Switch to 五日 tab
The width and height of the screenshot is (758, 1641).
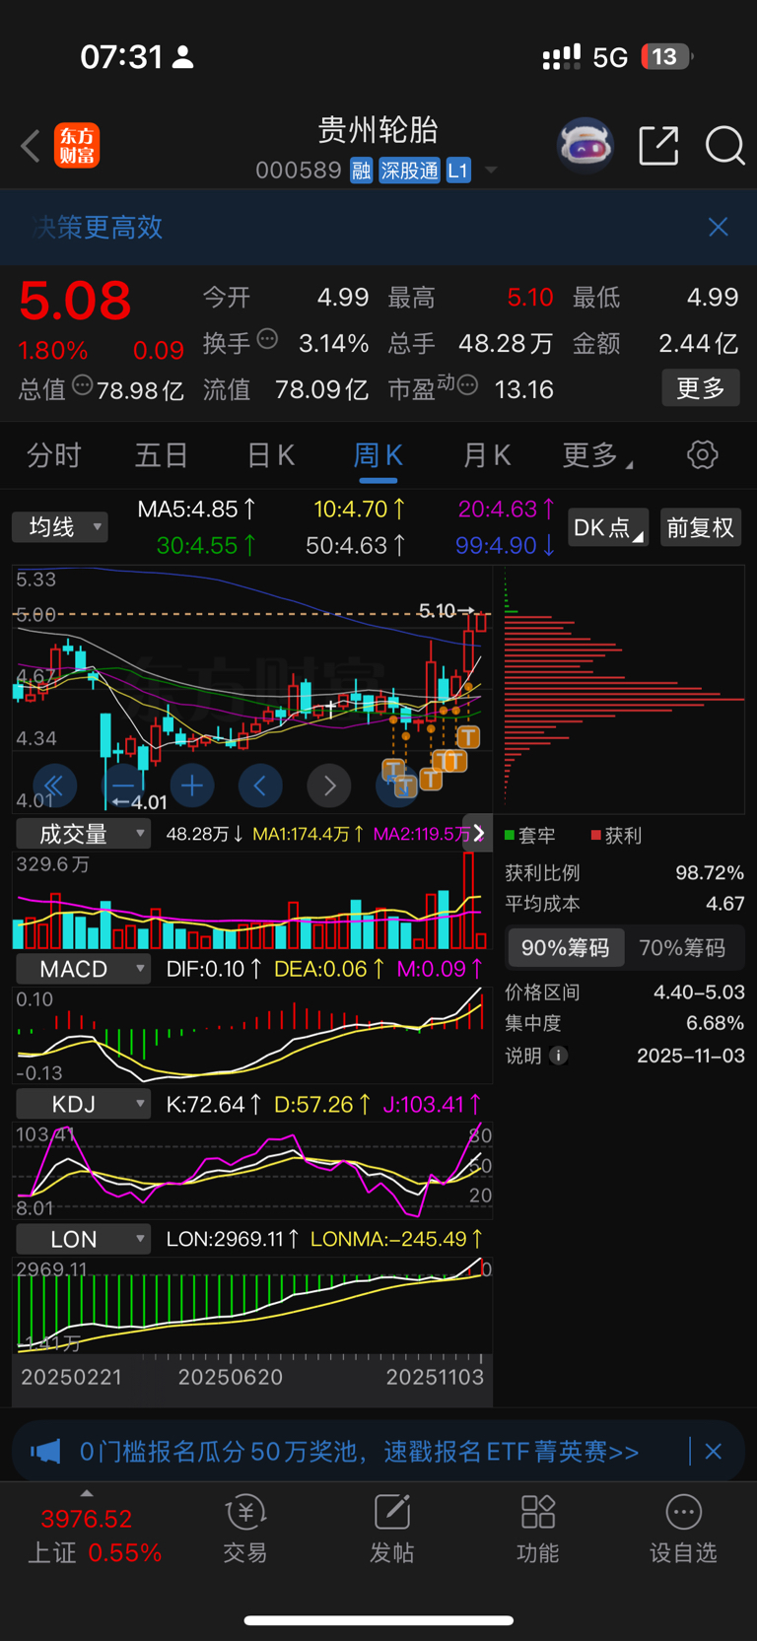point(162,455)
